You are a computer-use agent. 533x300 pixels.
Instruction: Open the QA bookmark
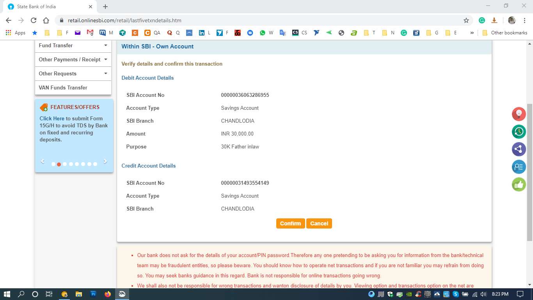pyautogui.click(x=152, y=33)
